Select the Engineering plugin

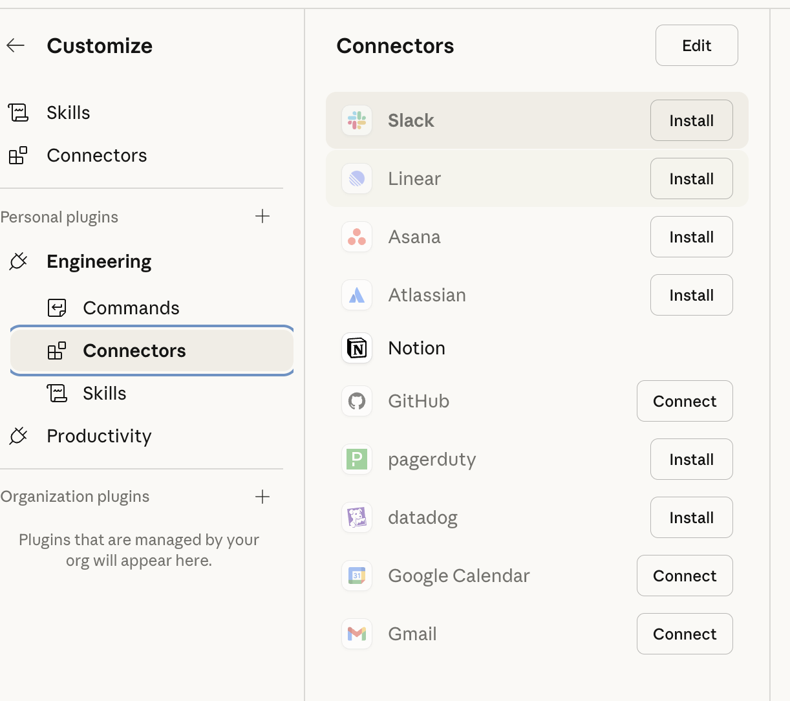[99, 261]
